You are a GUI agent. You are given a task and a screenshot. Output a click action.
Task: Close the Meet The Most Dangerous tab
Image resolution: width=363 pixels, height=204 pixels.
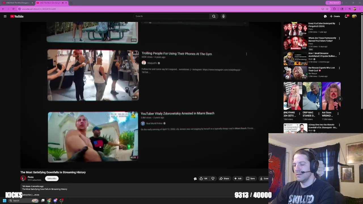[x=32, y=3]
